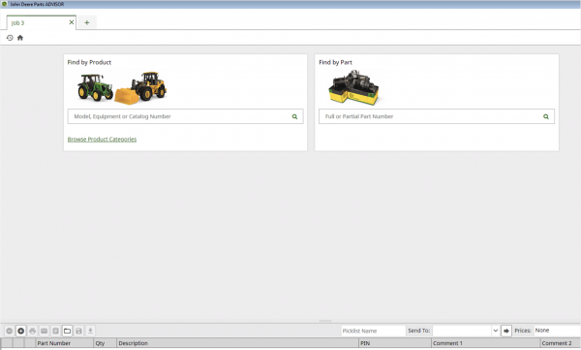Email the picklist with the envelope icon

tap(45, 331)
